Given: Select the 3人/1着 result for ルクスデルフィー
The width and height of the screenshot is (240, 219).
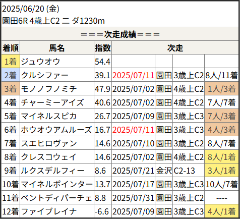Looking at the screenshot, I should [221, 171].
